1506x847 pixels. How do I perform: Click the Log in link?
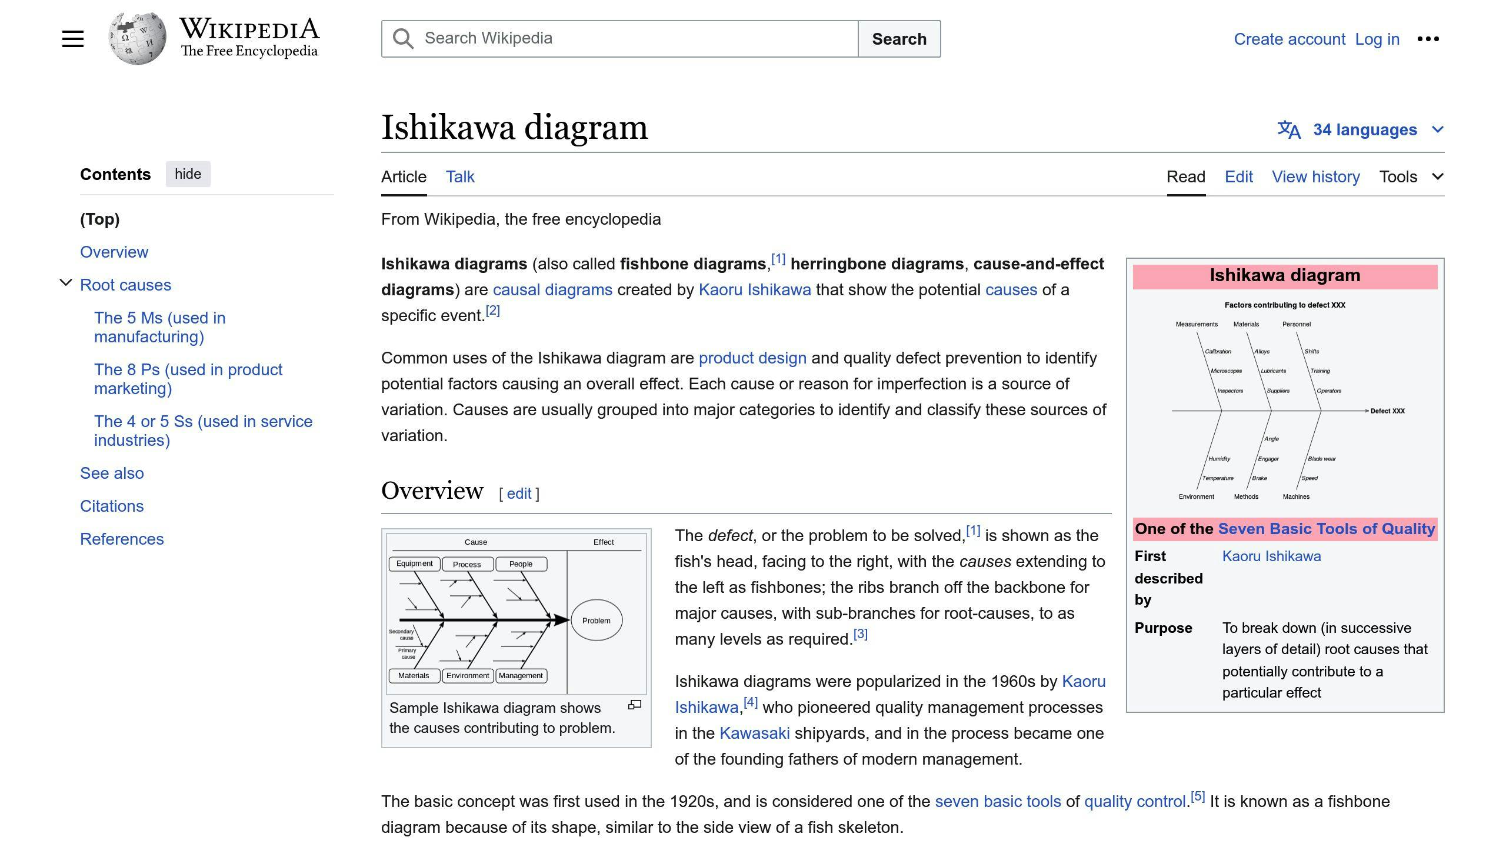click(1377, 39)
